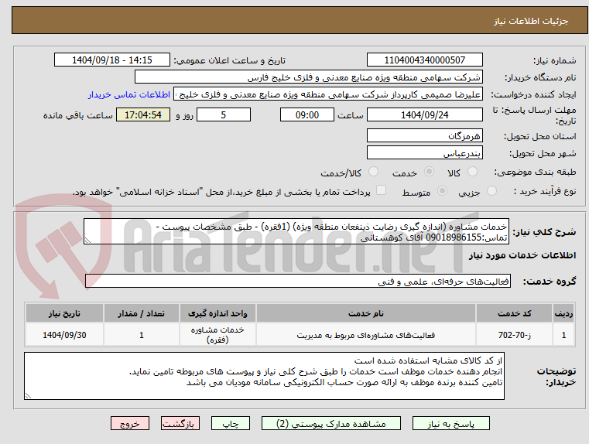Viewport: 589px width, 444px height.
Task: Click the remaining time field 17:04:54
Action: tap(143, 114)
